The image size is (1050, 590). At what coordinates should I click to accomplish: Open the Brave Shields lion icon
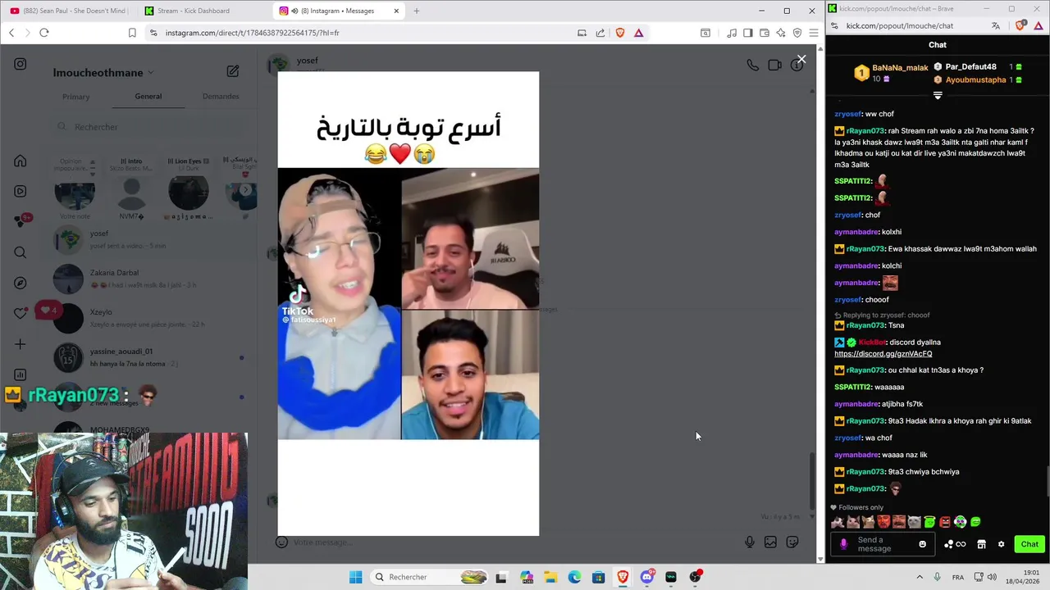pyautogui.click(x=619, y=33)
